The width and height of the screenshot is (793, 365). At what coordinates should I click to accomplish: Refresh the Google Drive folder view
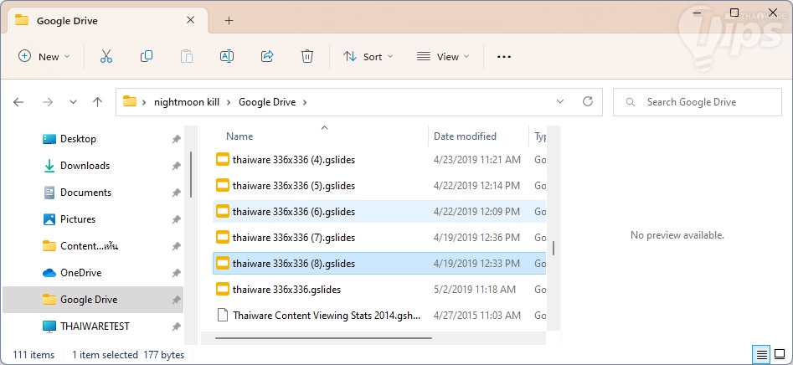(x=588, y=101)
